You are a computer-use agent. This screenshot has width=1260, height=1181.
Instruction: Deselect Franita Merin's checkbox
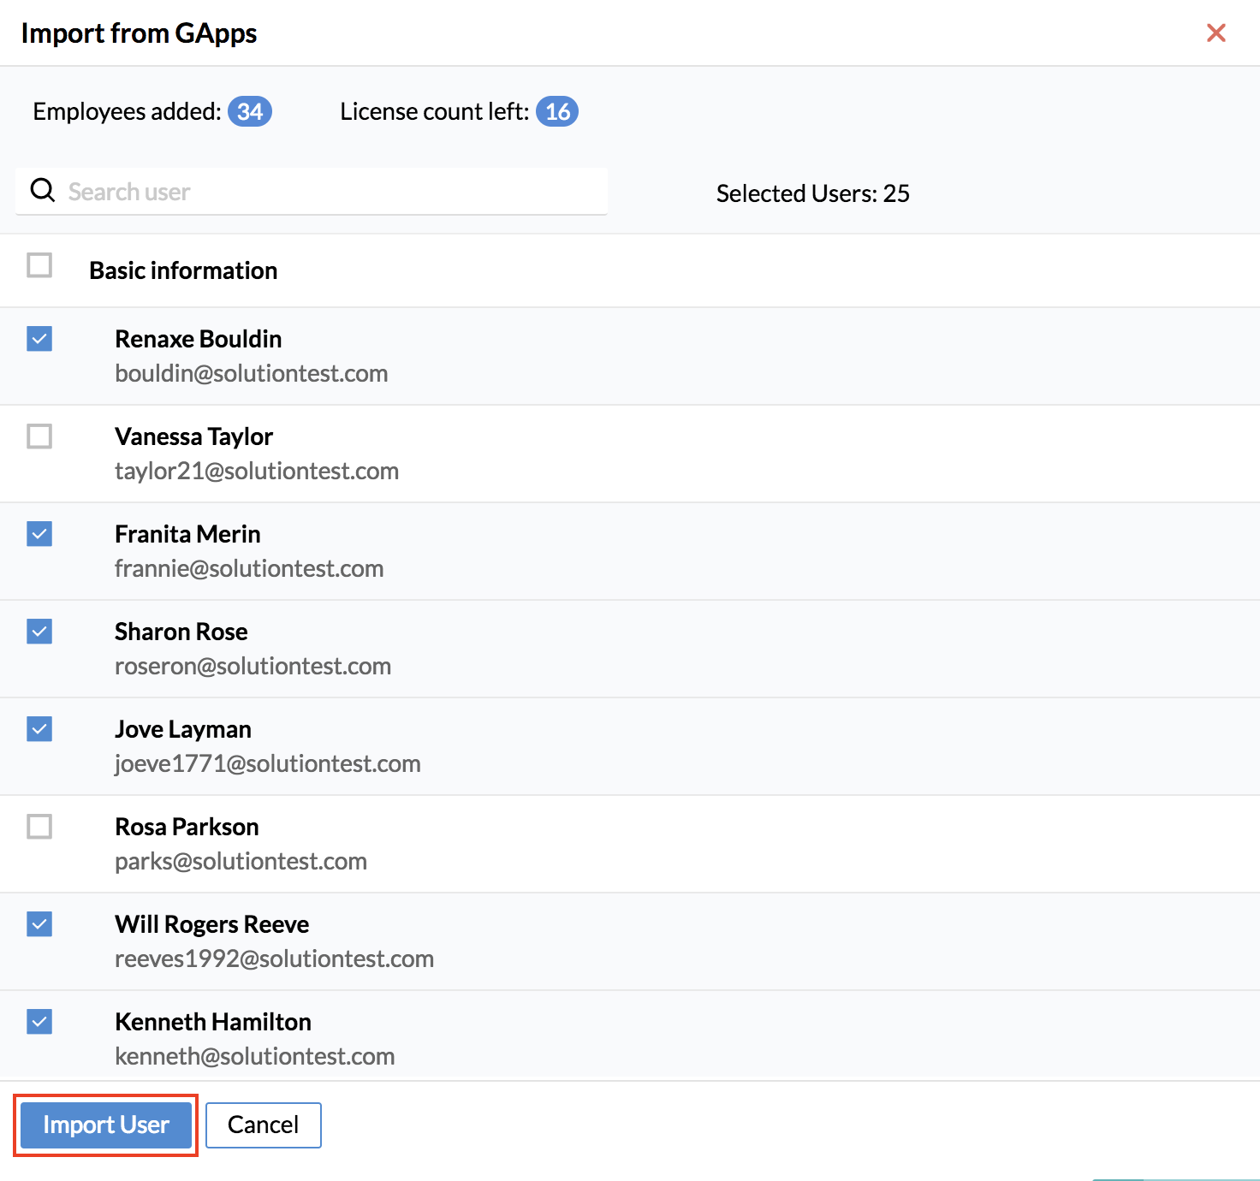click(x=39, y=534)
